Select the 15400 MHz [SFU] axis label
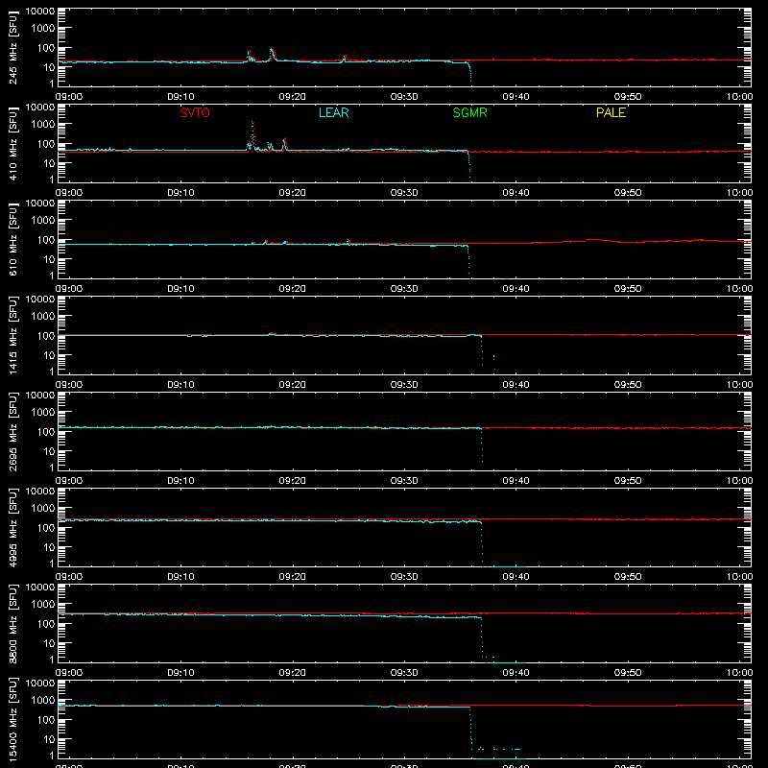This screenshot has height=768, width=768. point(12,720)
